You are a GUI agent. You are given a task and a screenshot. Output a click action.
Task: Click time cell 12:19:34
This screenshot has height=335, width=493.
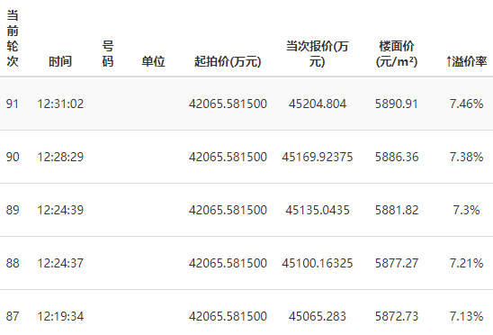60,316
